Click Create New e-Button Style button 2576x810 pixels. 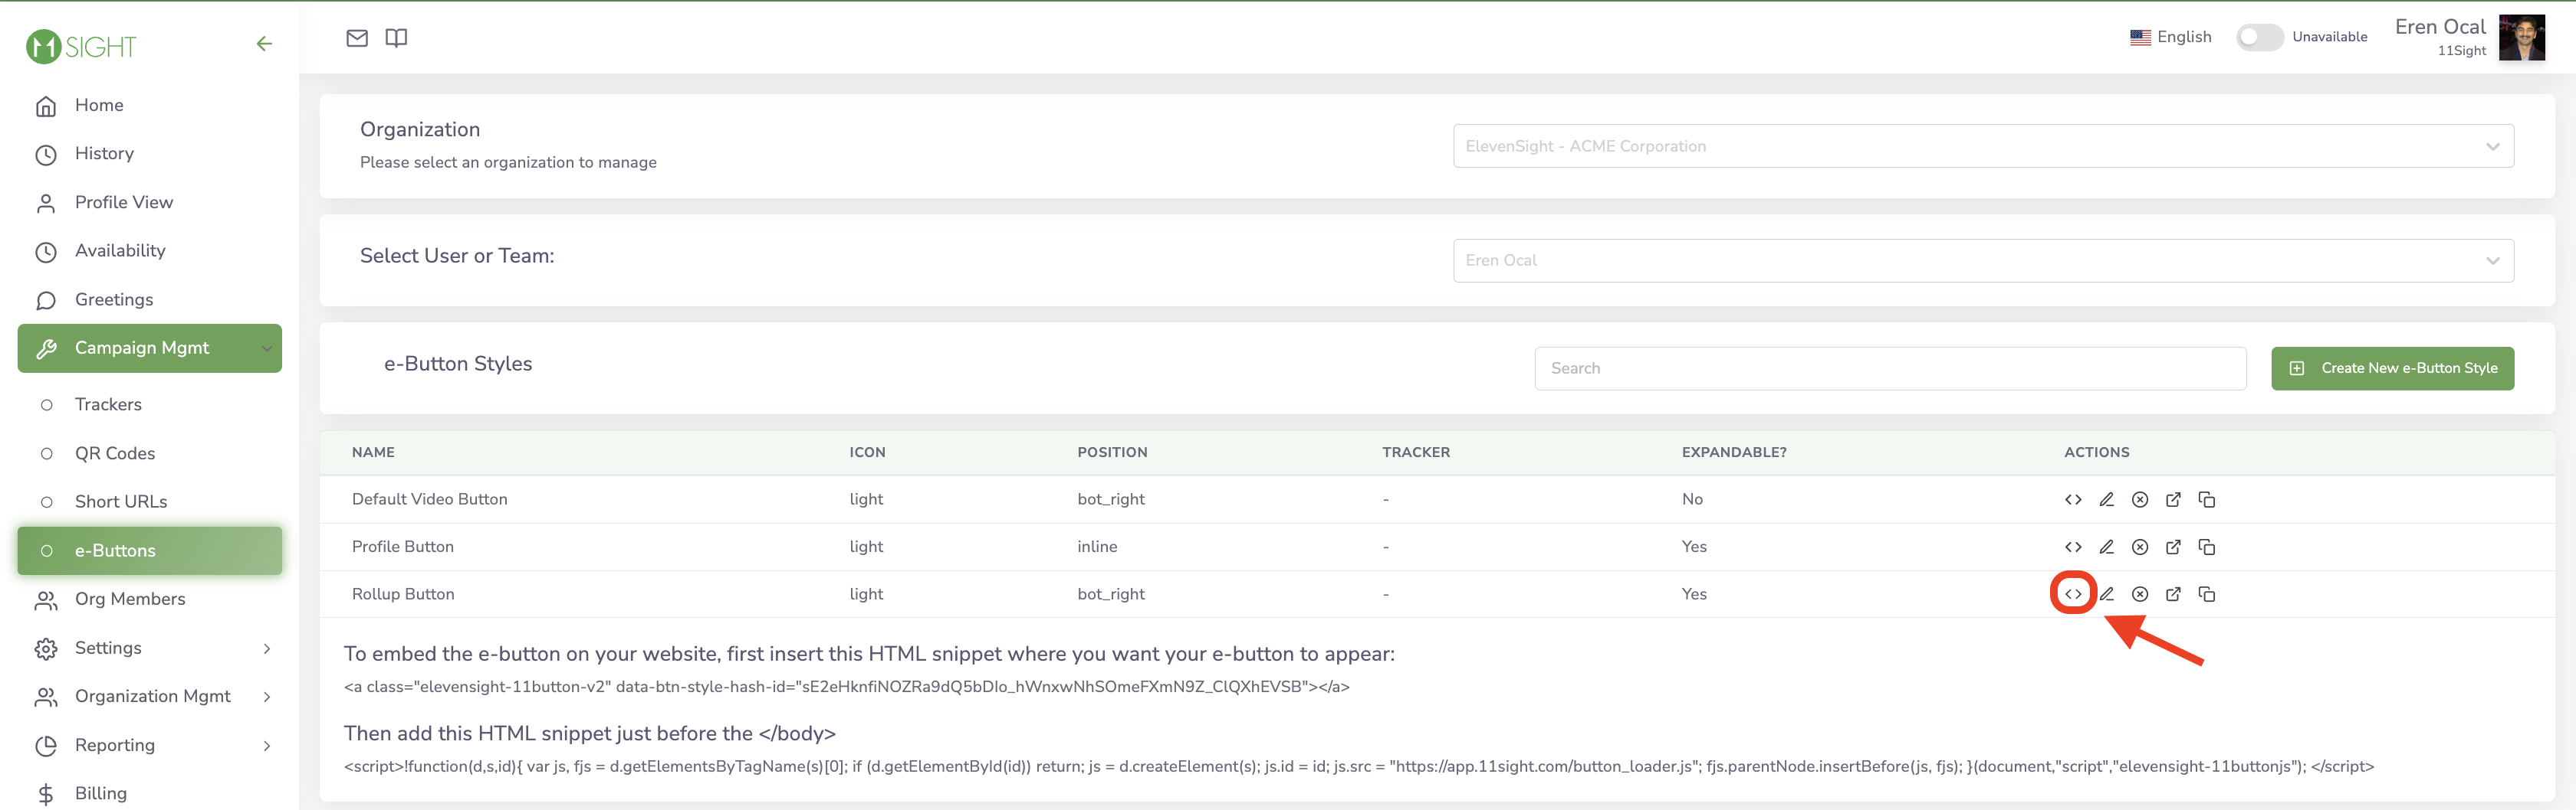pos(2392,368)
